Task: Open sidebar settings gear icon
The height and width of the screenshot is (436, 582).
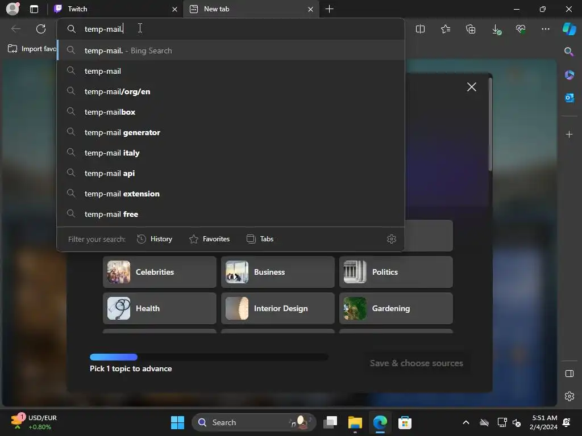Action: [569, 396]
